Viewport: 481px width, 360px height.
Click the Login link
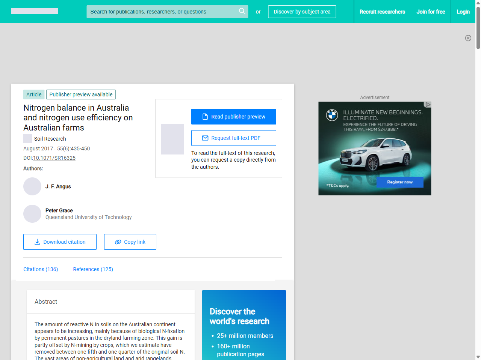463,12
